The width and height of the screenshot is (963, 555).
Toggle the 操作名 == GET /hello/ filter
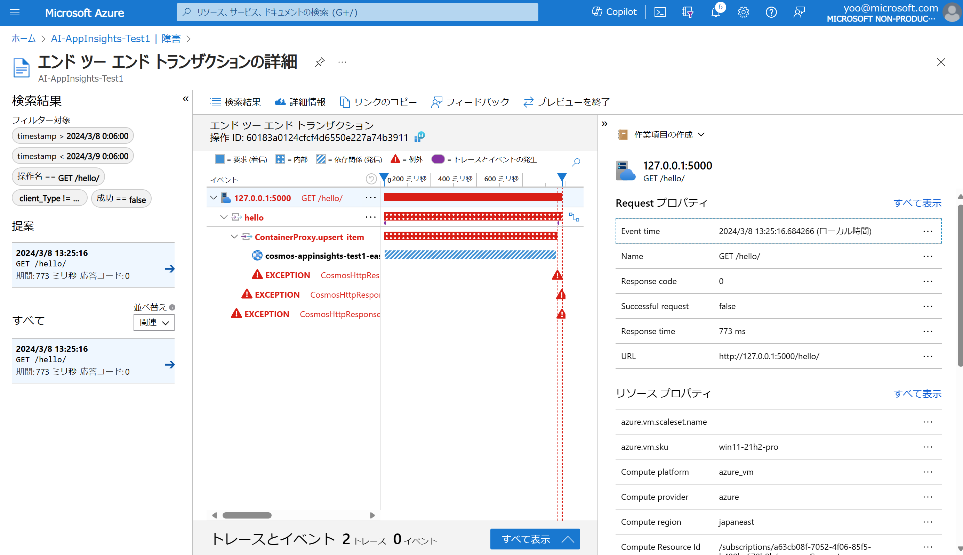(58, 177)
